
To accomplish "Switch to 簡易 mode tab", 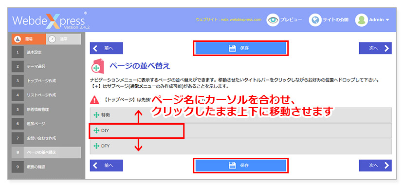I will coord(29,39).
